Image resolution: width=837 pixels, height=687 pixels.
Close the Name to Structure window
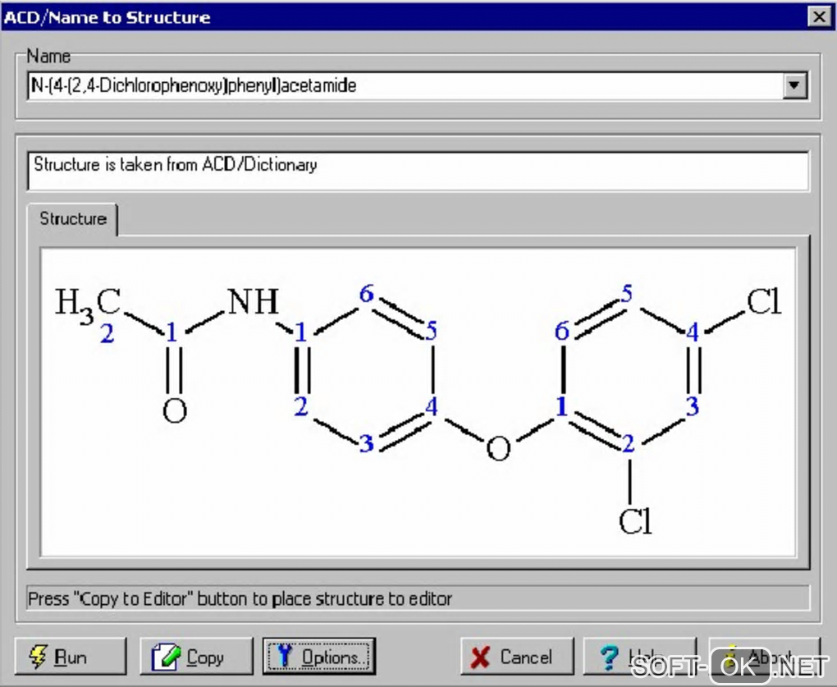click(x=820, y=17)
